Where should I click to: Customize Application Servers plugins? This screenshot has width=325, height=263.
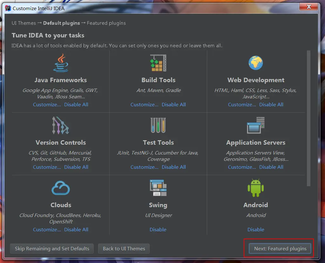(242, 167)
